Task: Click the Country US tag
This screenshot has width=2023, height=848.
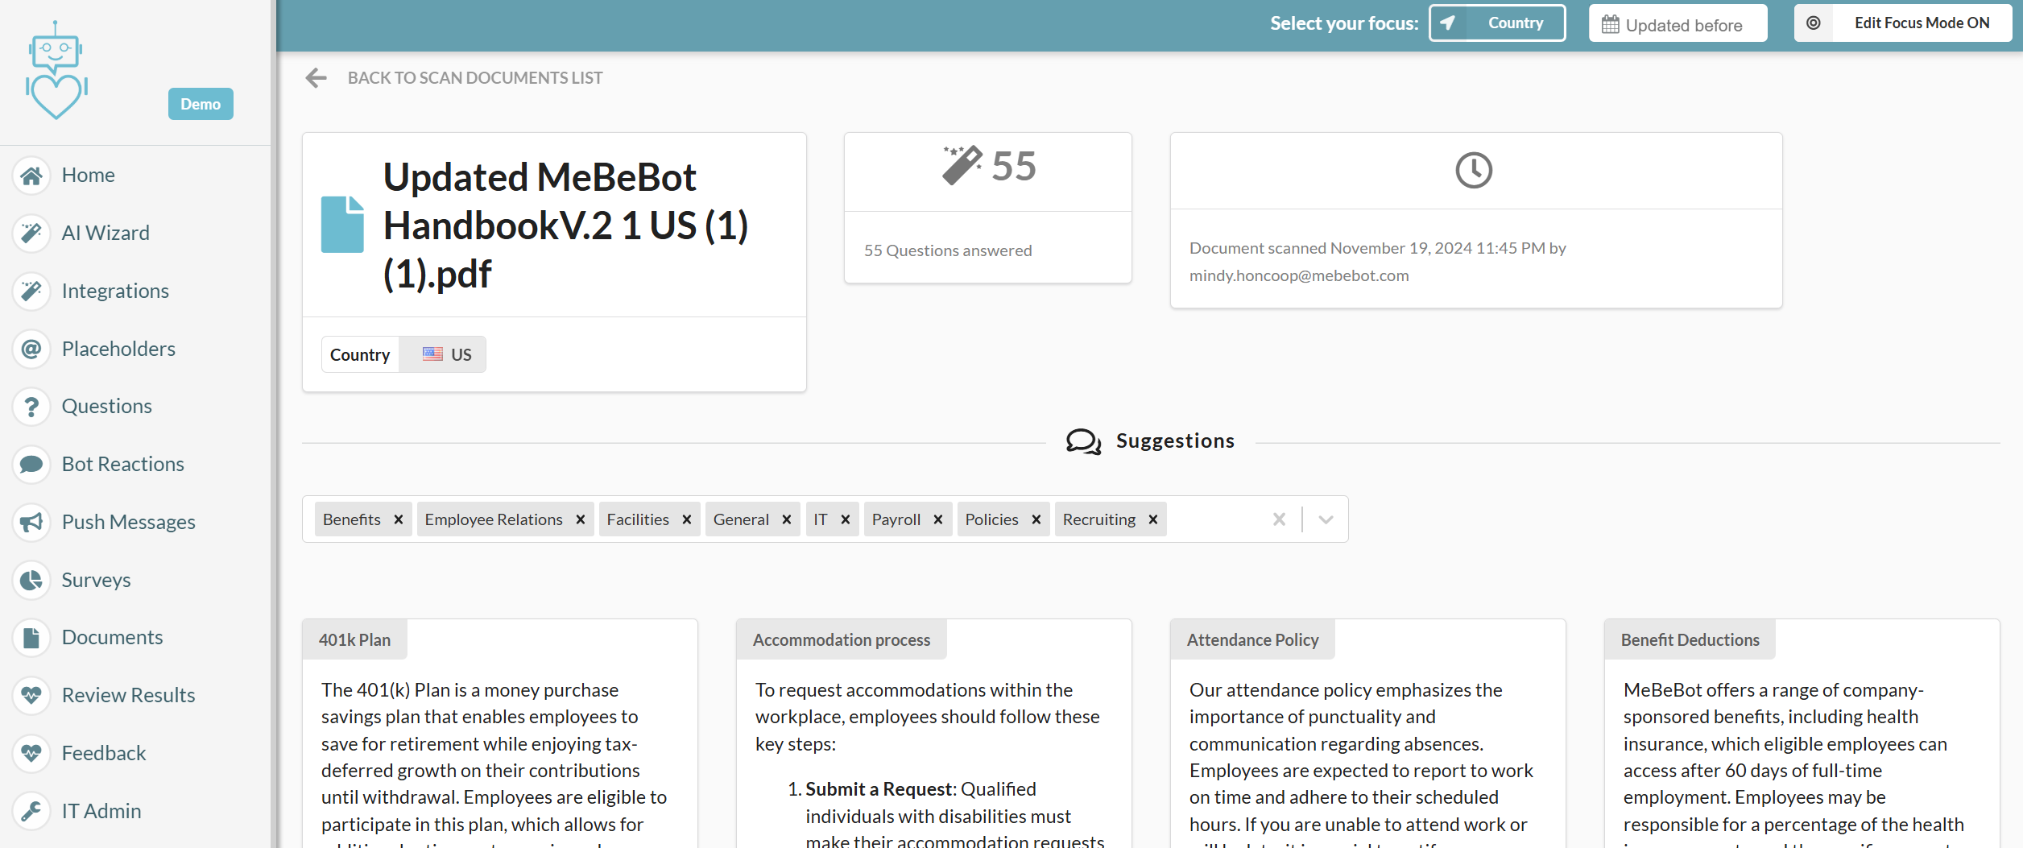Action: pyautogui.click(x=403, y=354)
